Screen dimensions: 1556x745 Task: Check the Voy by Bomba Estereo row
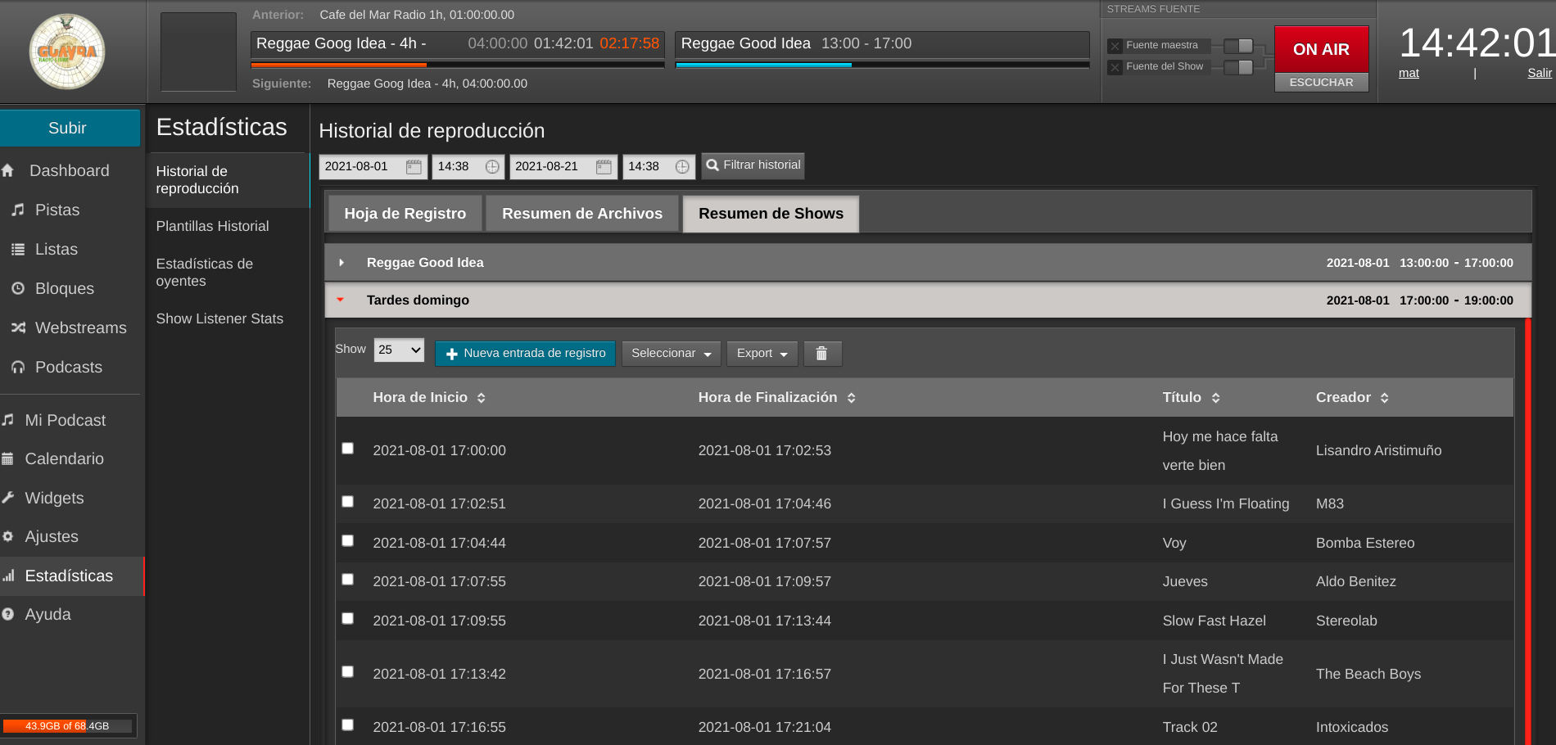(x=348, y=541)
